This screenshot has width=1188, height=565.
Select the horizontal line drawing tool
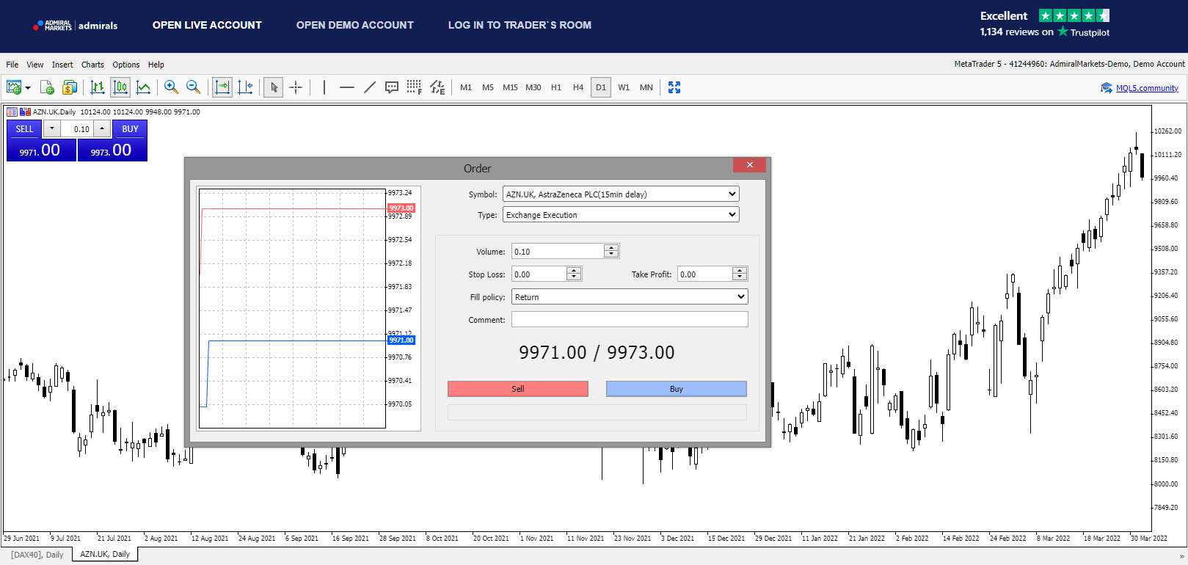coord(347,87)
